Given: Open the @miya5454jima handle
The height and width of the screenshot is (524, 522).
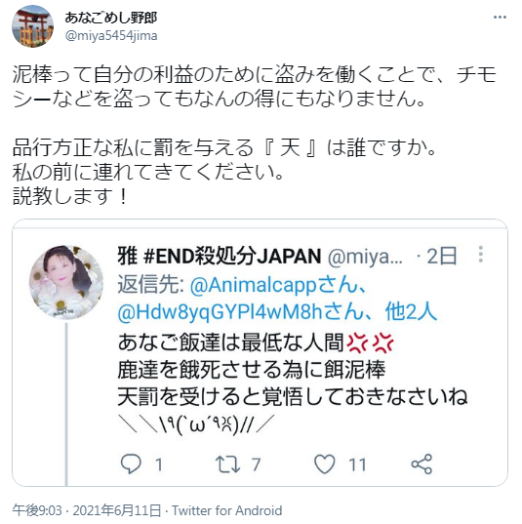Looking at the screenshot, I should coord(111,35).
